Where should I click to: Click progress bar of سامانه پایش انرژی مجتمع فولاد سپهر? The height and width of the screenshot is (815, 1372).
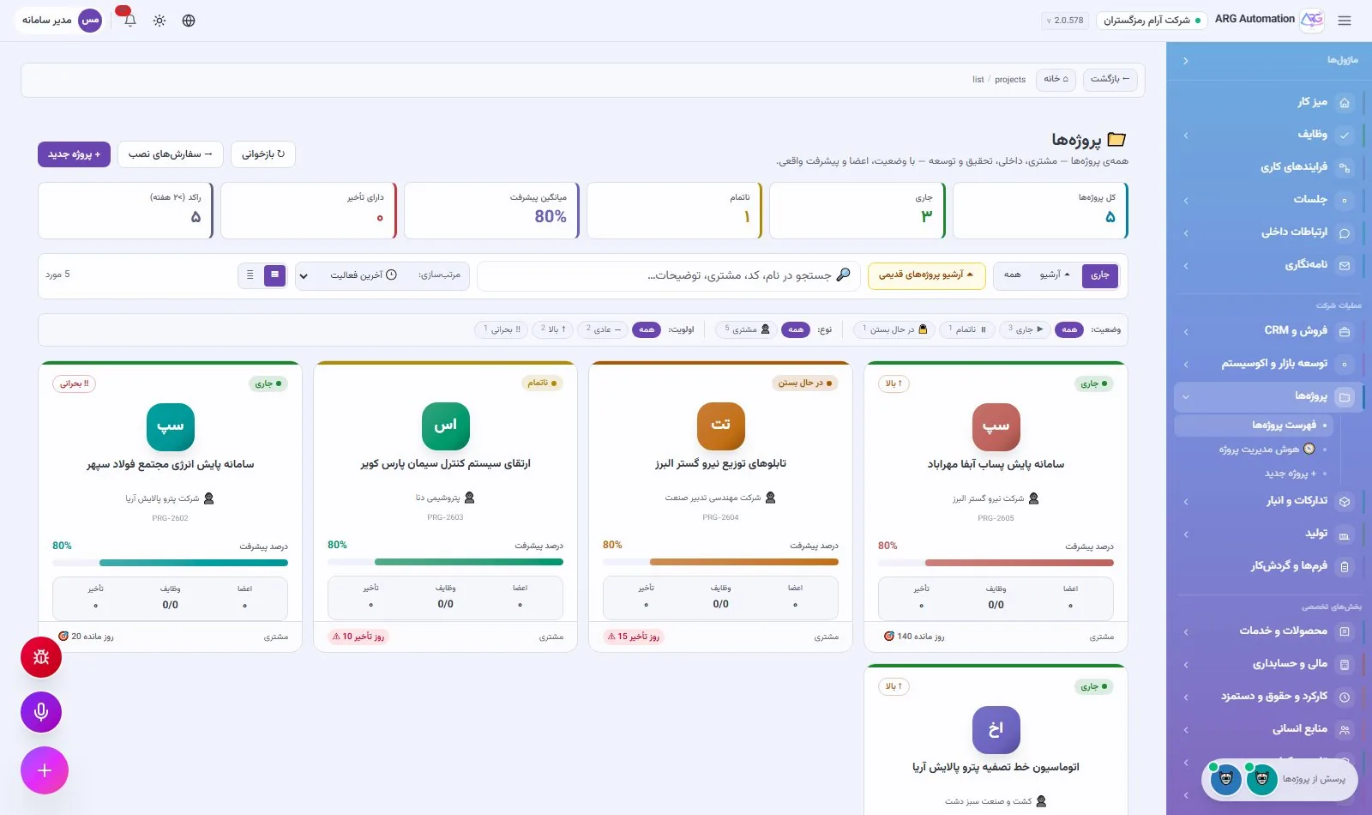170,564
